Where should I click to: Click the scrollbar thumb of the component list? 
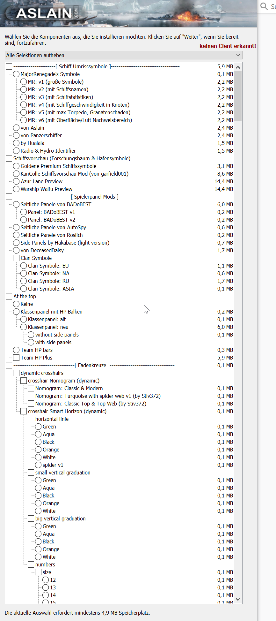click(x=238, y=96)
